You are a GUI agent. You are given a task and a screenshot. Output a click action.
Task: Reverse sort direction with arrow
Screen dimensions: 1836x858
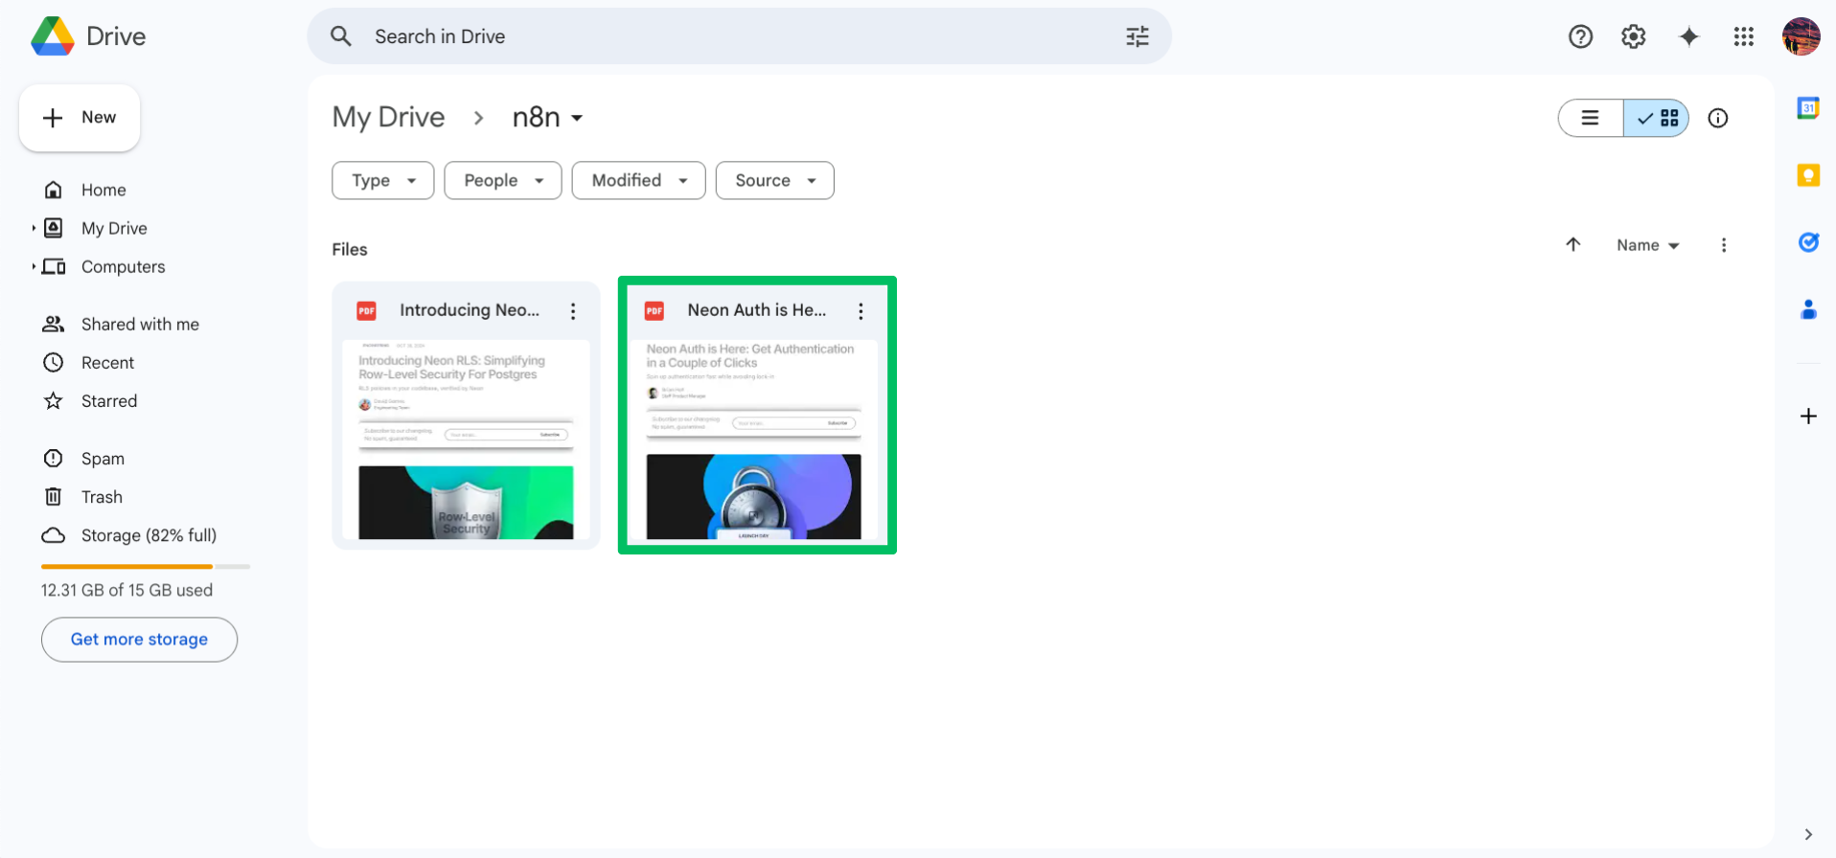[x=1572, y=245]
